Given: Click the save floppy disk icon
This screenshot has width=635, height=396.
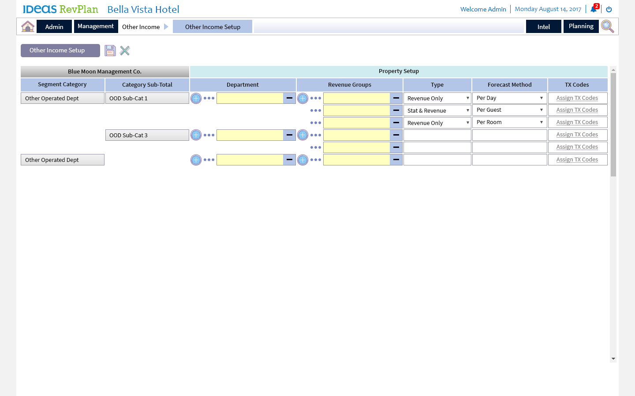Looking at the screenshot, I should [110, 51].
